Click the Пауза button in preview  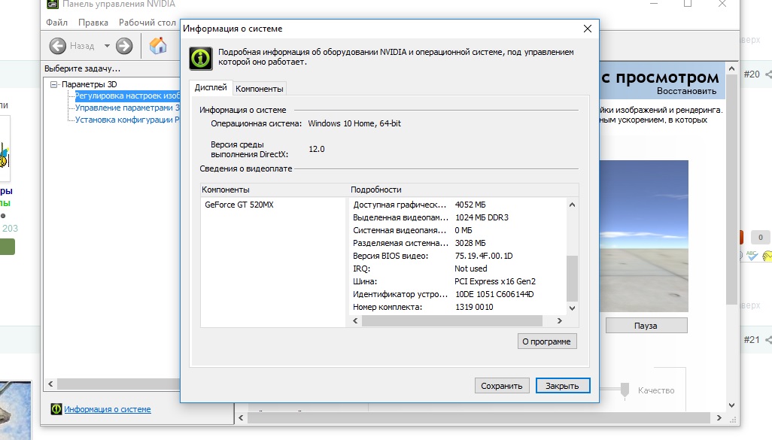(x=646, y=326)
